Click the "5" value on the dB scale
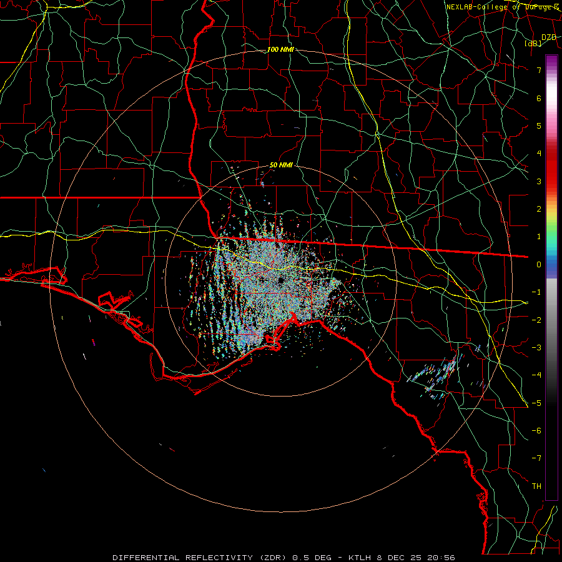The height and width of the screenshot is (562, 562). [x=539, y=126]
